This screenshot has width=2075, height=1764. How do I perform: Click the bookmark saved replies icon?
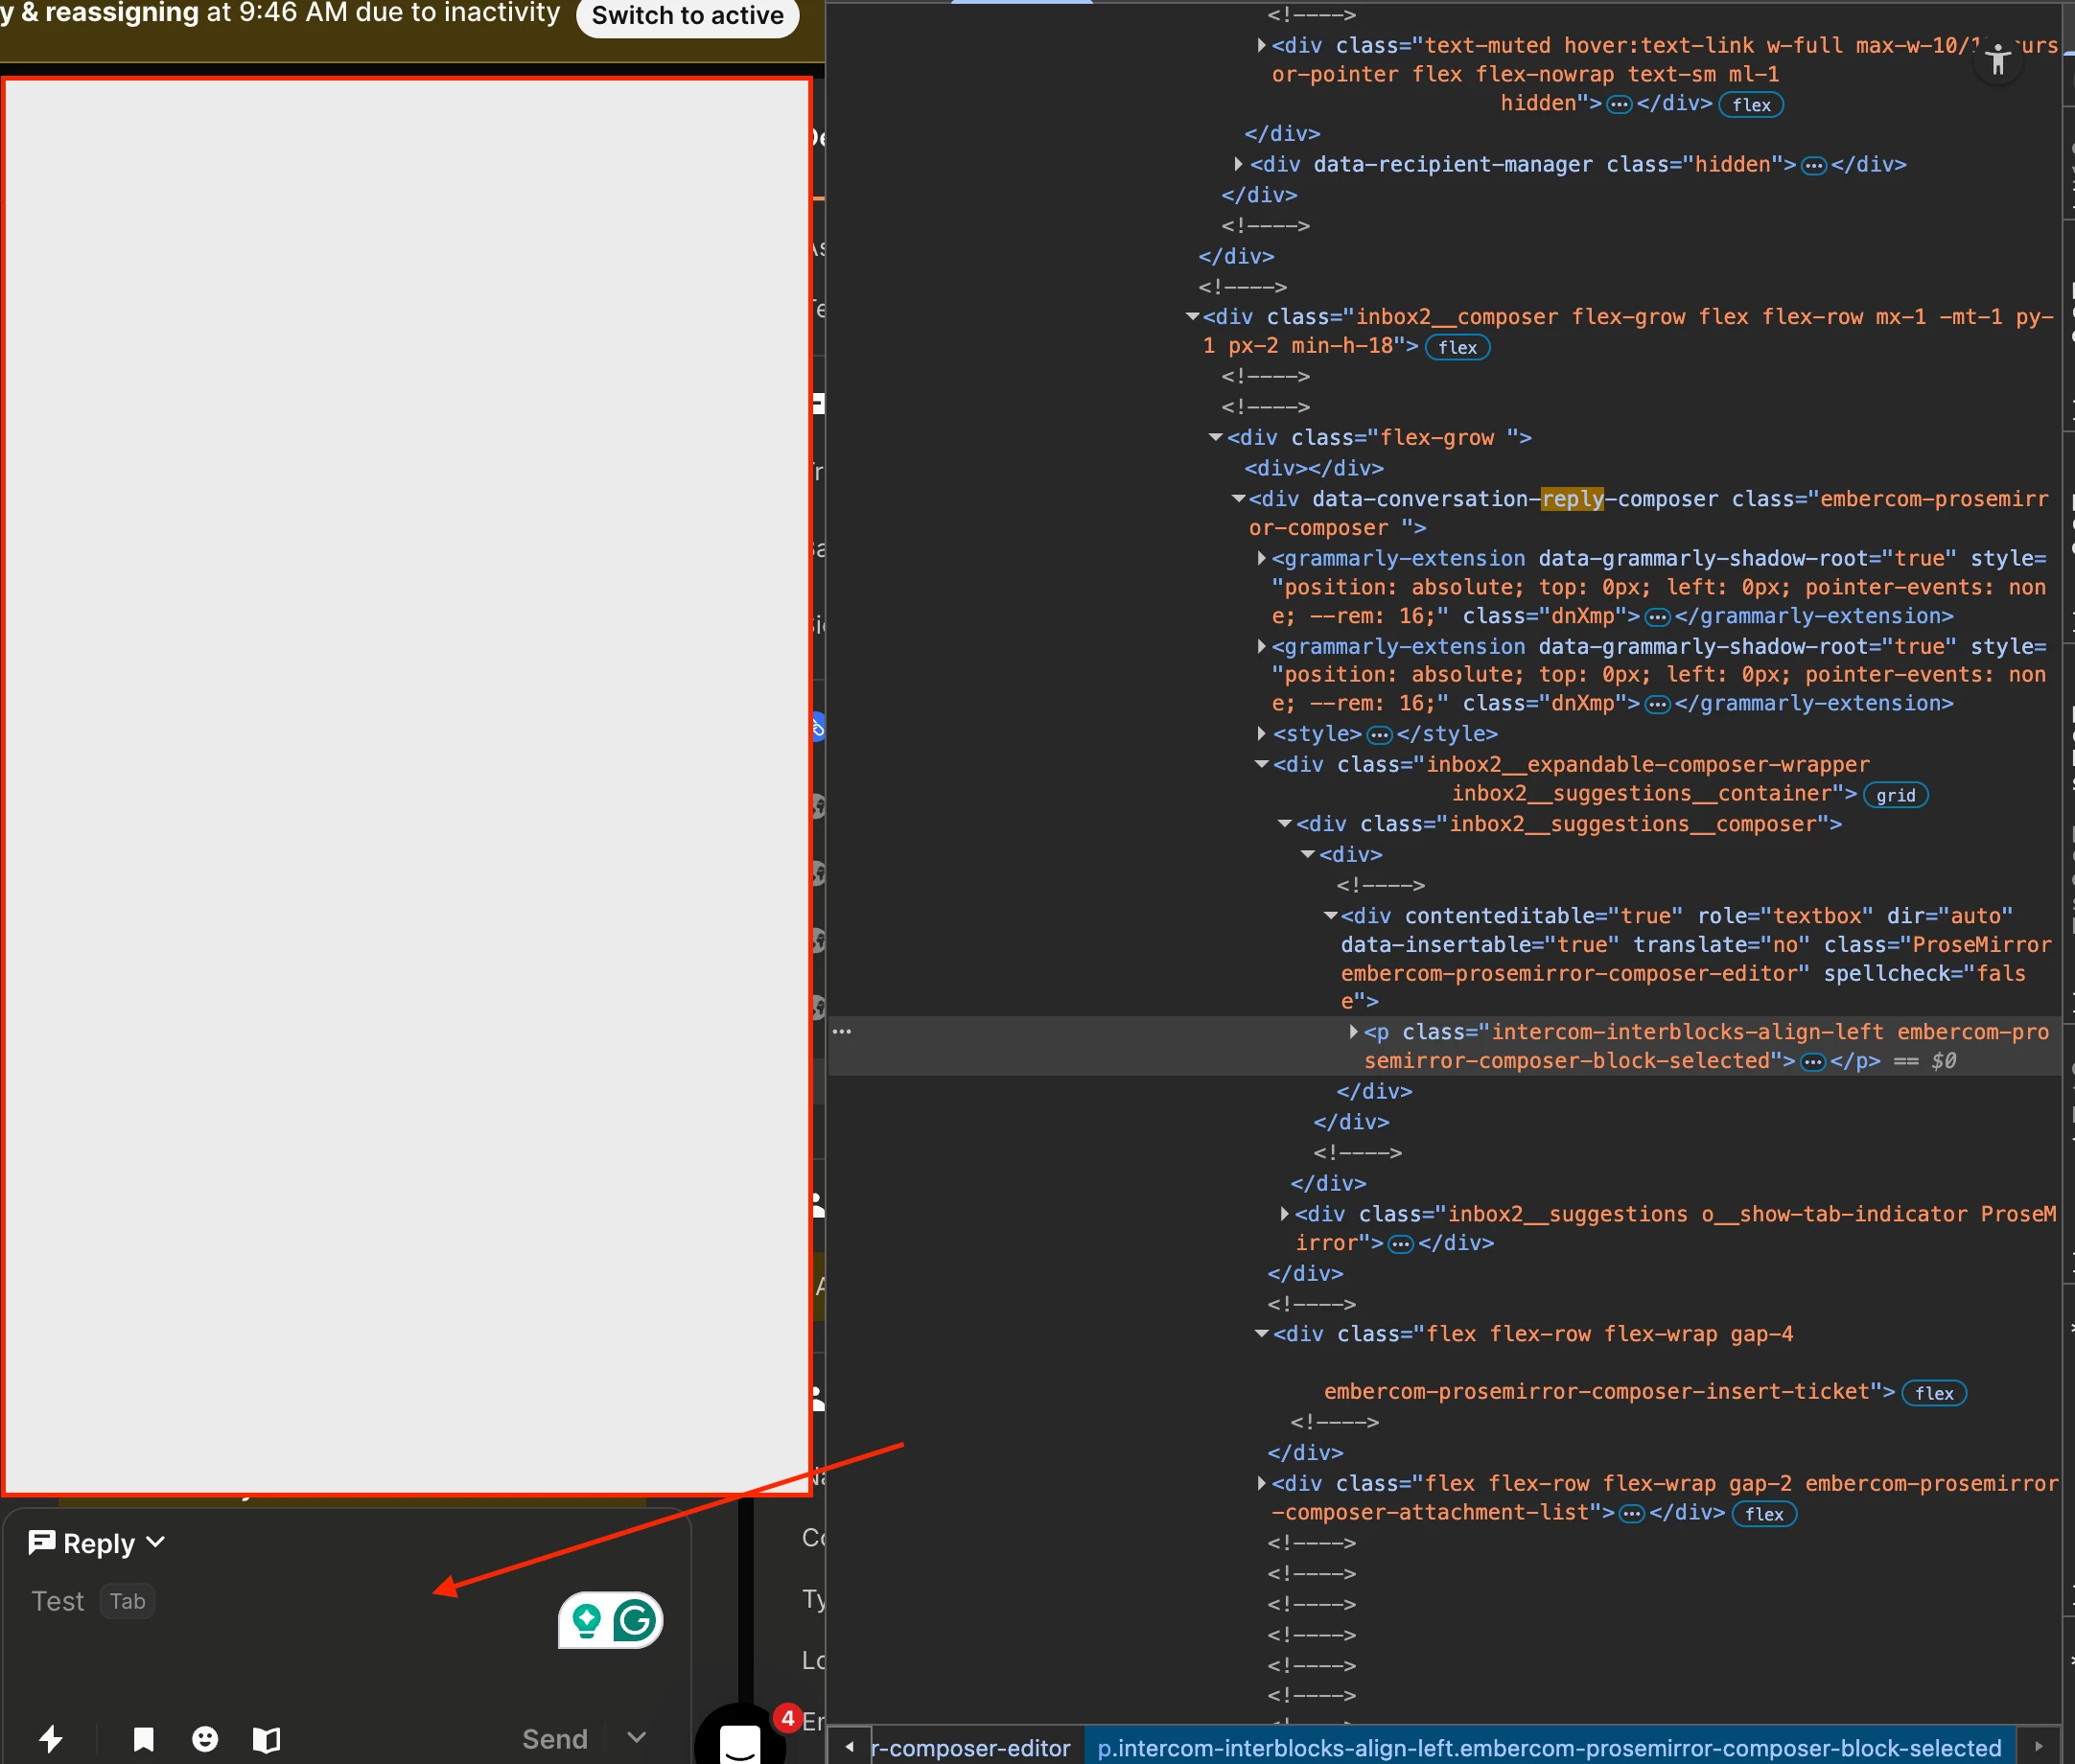pos(144,1739)
